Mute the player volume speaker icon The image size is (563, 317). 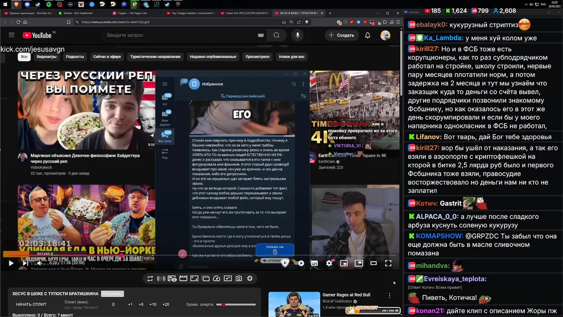(39, 263)
